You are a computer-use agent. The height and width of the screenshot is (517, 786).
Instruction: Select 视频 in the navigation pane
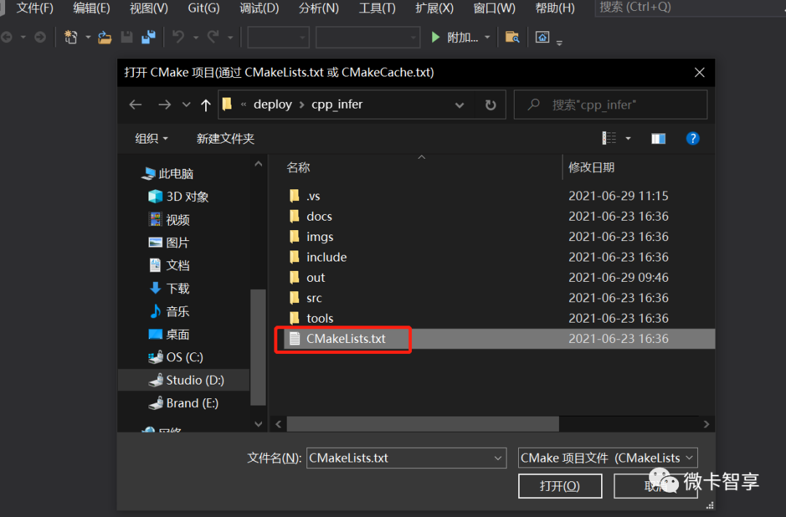click(x=169, y=220)
